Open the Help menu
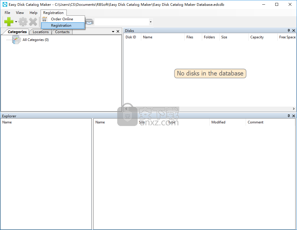This screenshot has height=230, width=297. [x=33, y=13]
